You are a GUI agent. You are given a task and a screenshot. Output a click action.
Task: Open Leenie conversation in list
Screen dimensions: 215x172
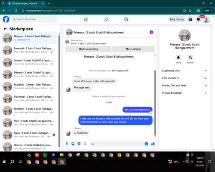coord(29,62)
